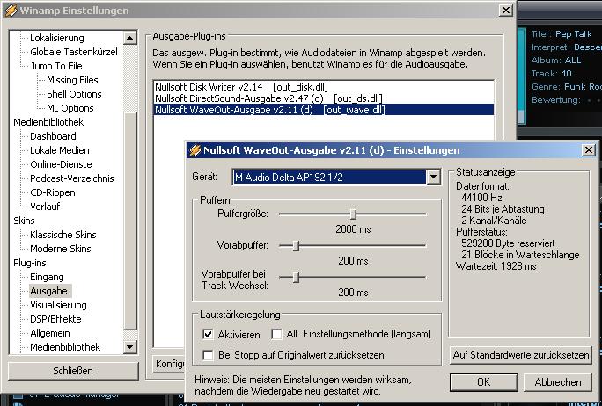Click the Puffergröße slider handle
Screen dimensions: 602x406
354,214
